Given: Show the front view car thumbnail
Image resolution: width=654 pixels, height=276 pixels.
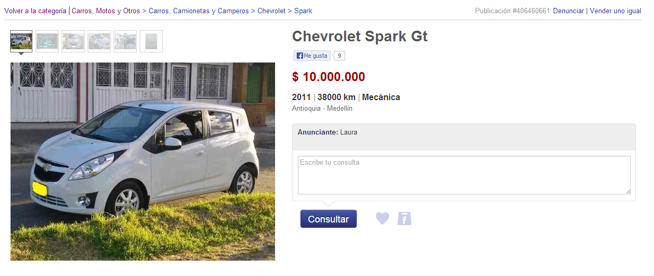Looking at the screenshot, I should coord(73,41).
